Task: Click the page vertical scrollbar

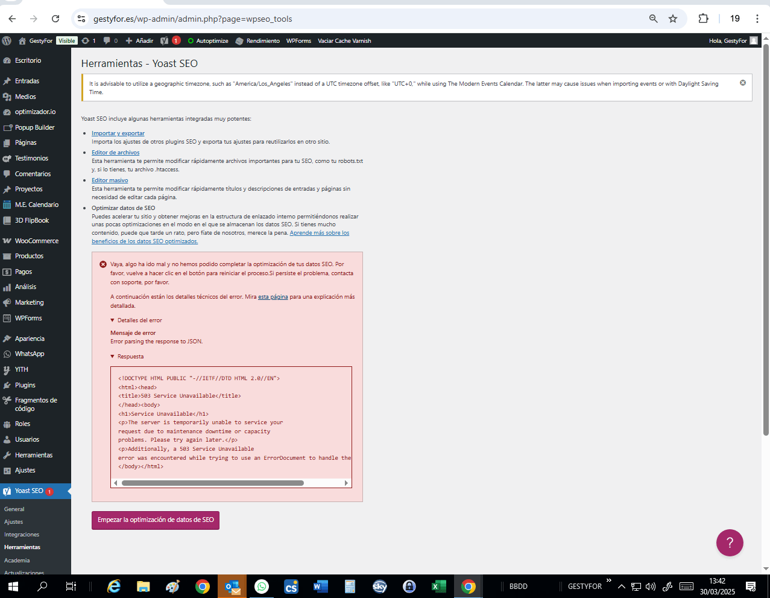Action: [766, 240]
